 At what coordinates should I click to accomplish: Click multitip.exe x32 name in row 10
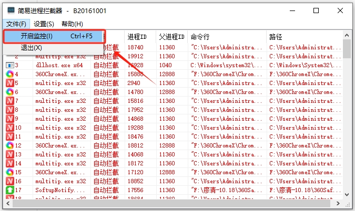(x=60, y=128)
